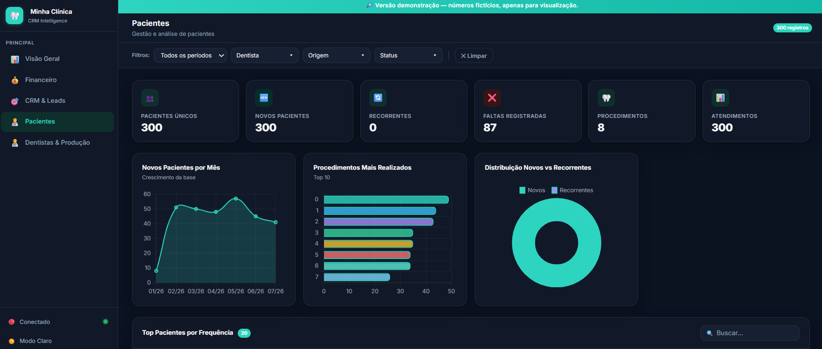Screen dimensions: 822x349
Task: Click the teal Novos legend color swatch
Action: click(523, 190)
